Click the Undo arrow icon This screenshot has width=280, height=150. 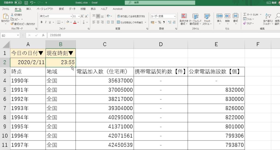[32, 3]
